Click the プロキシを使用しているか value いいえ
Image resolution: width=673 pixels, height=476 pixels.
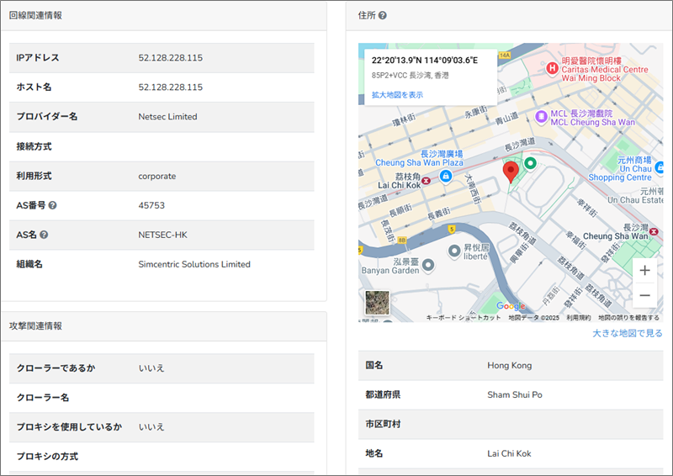click(x=151, y=427)
